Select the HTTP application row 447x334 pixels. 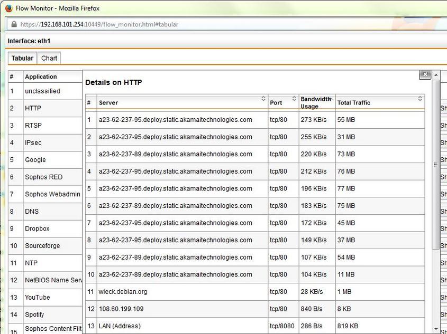(45, 108)
